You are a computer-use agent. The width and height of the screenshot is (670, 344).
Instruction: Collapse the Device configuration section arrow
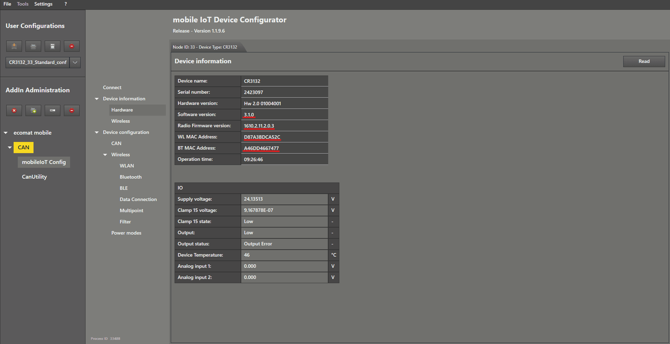[x=97, y=132]
